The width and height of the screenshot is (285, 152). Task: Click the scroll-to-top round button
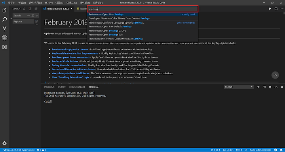click(x=275, y=75)
